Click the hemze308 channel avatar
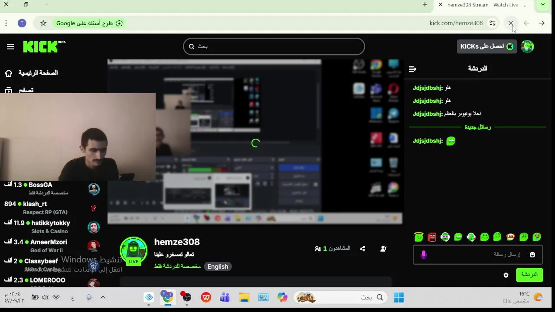 (x=133, y=250)
